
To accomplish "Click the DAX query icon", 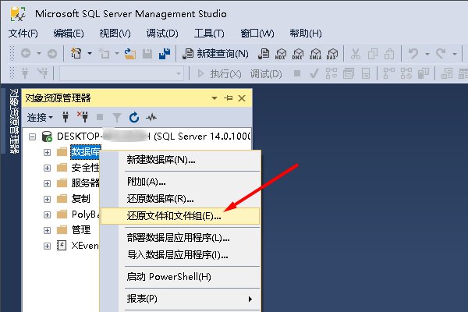I will (332, 54).
